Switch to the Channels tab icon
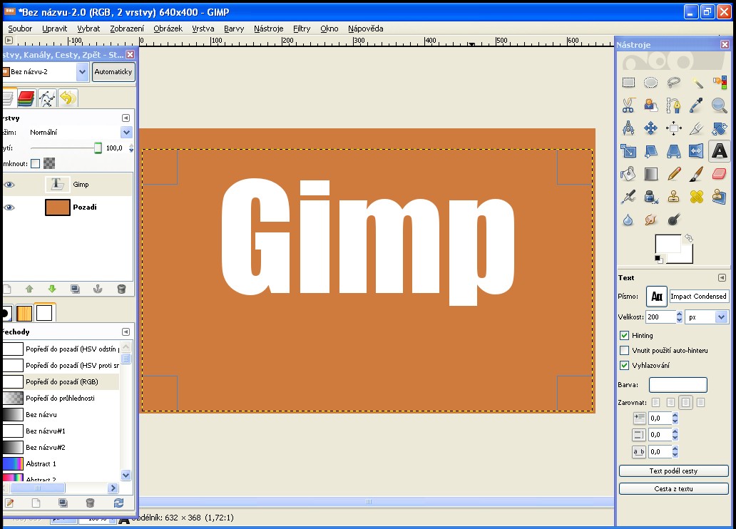 27,98
